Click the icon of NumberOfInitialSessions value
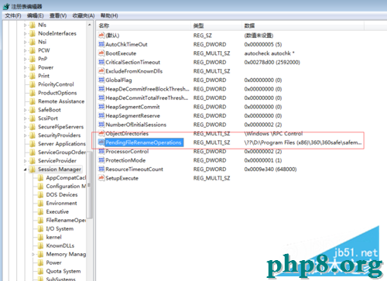 (101, 125)
